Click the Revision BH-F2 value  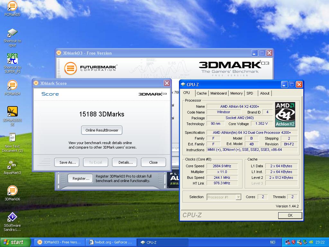289,144
